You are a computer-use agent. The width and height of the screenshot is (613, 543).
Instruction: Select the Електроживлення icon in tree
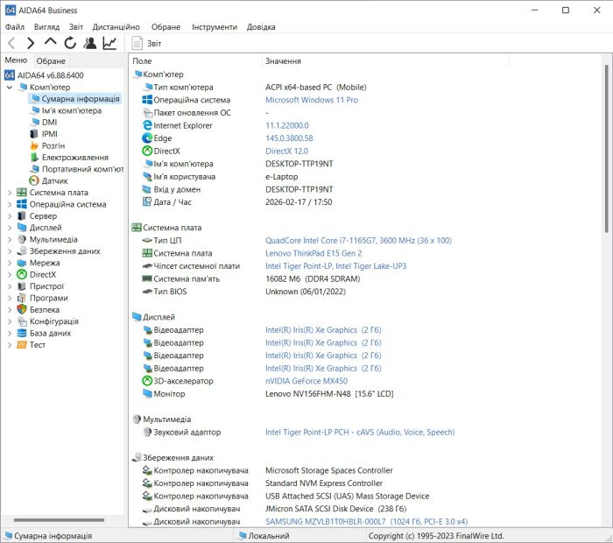click(x=34, y=157)
